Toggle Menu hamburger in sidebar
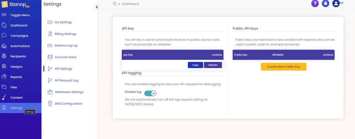The image size is (355, 139). [x=4, y=15]
